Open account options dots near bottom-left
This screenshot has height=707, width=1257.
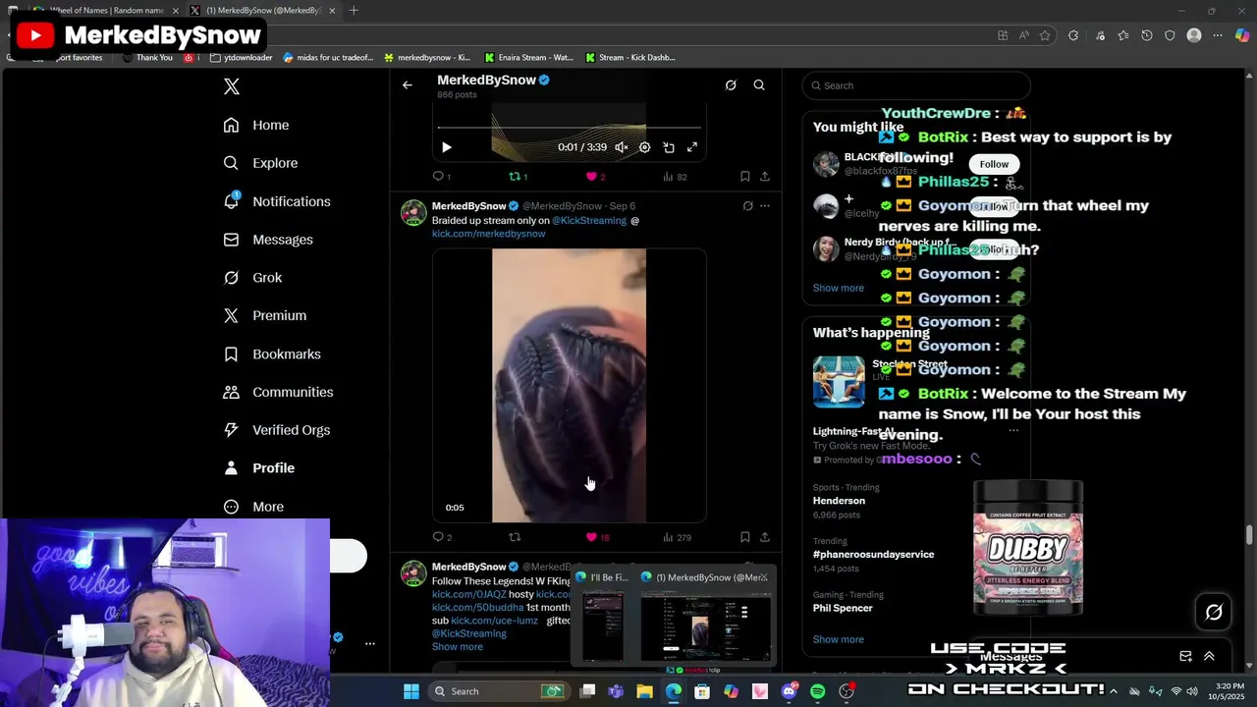point(369,644)
